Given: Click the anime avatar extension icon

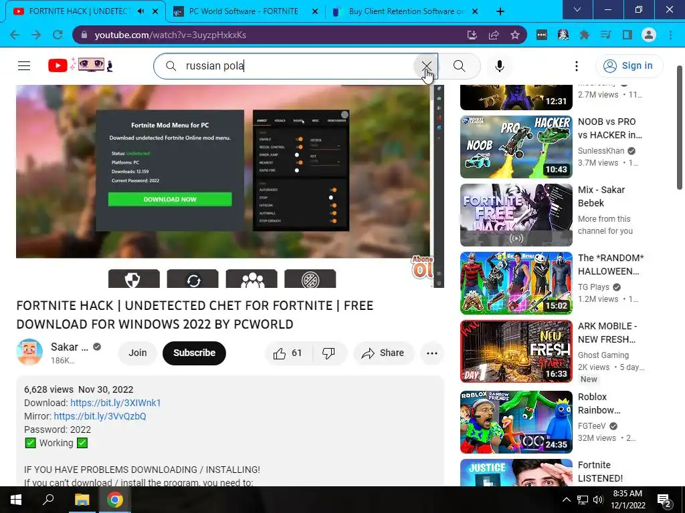Looking at the screenshot, I should pos(563,35).
